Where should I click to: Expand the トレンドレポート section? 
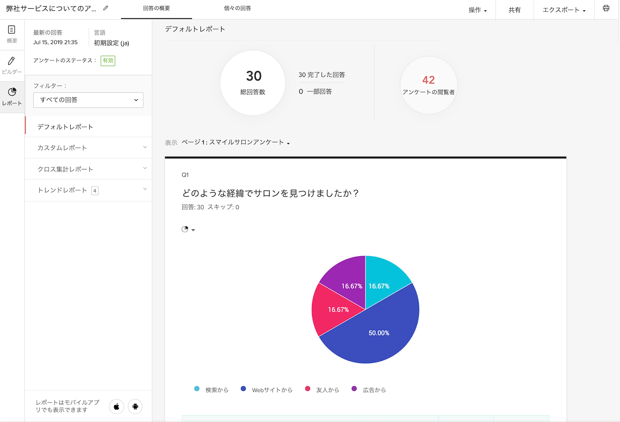[88, 190]
